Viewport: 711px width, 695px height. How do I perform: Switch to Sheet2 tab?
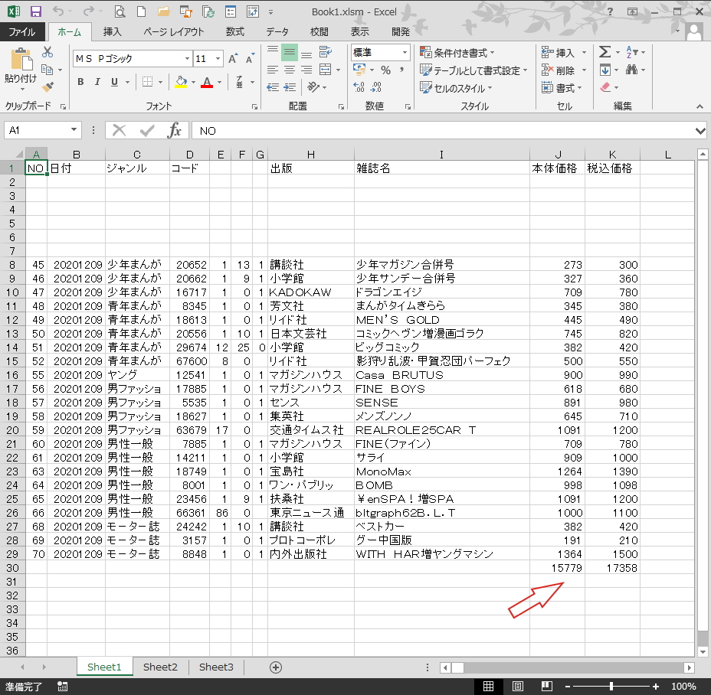click(160, 667)
